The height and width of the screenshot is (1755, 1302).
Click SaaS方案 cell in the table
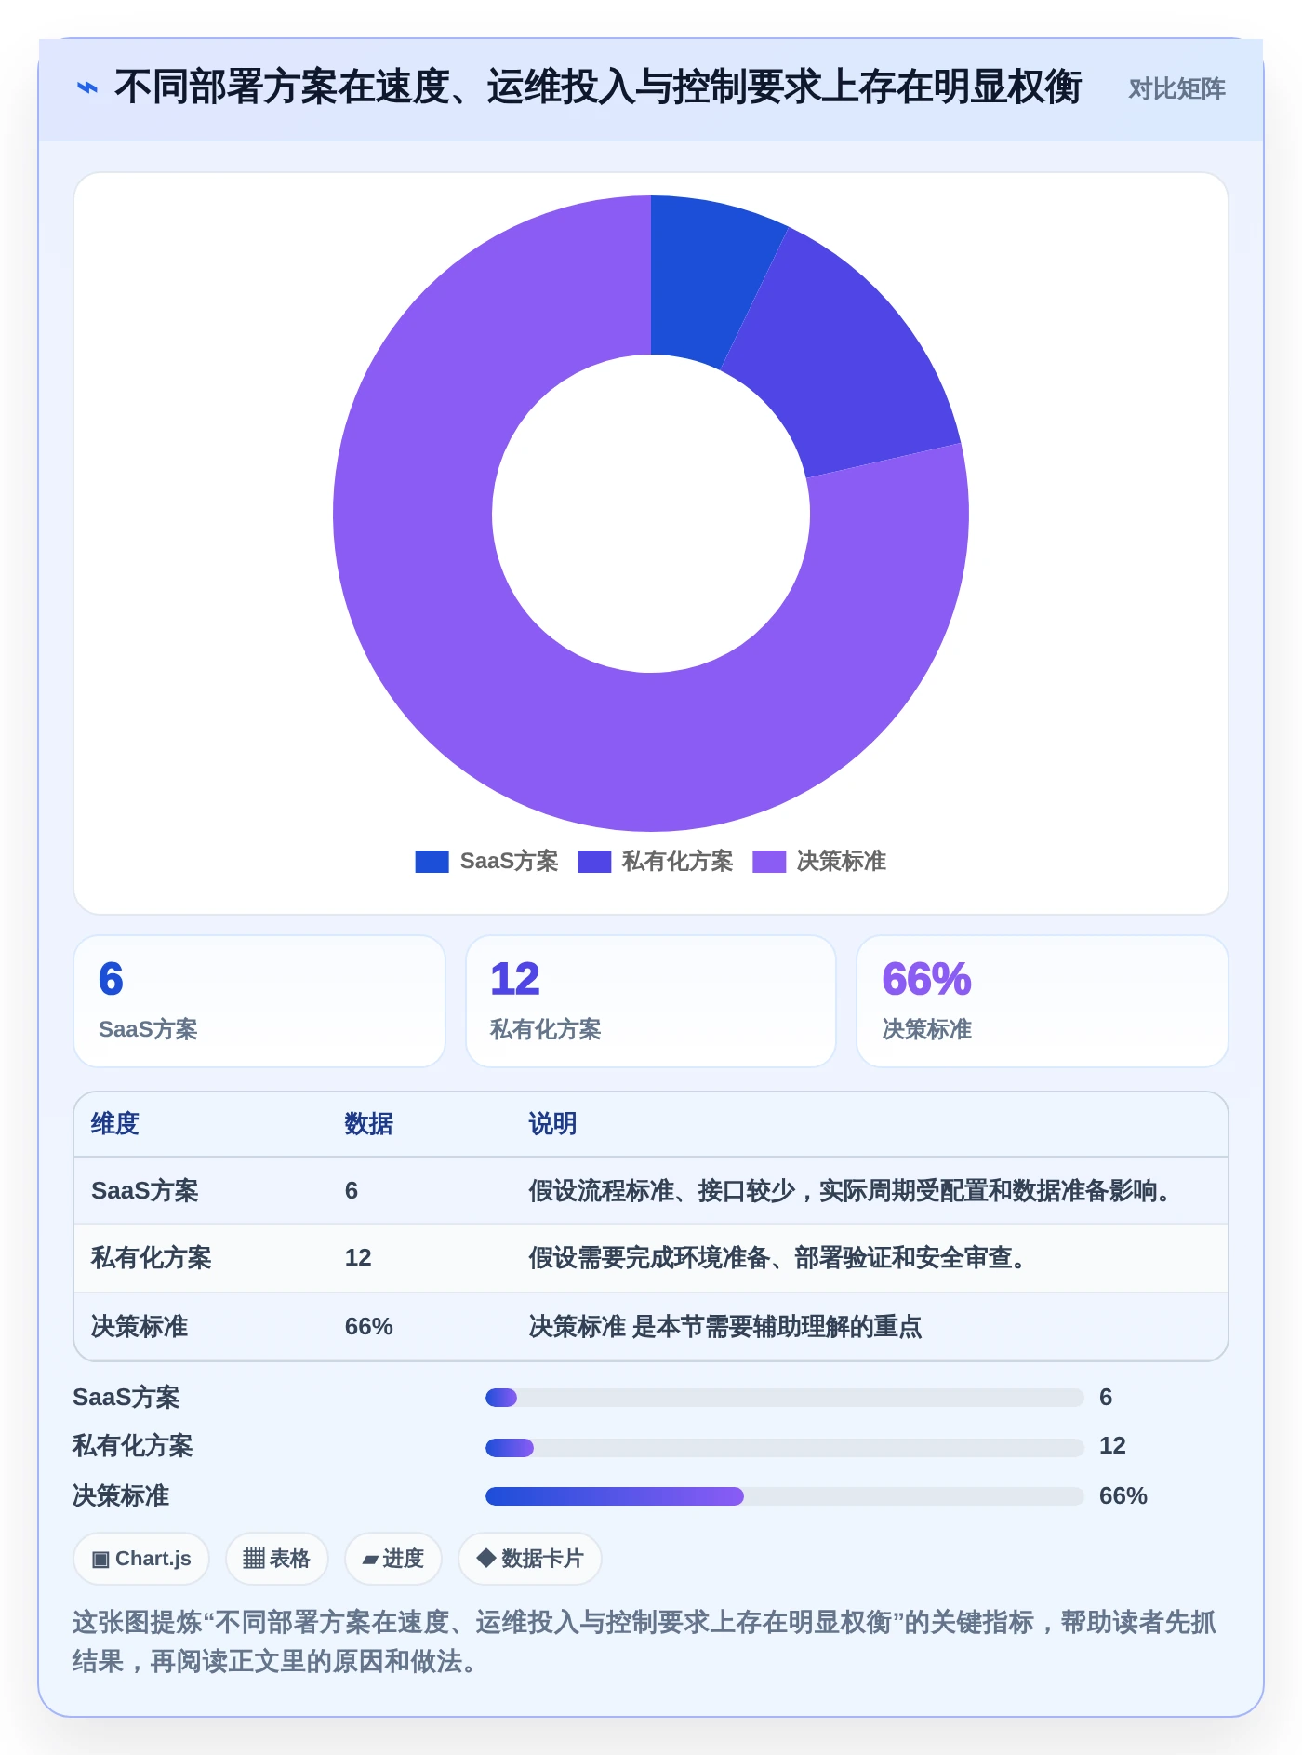point(145,1191)
